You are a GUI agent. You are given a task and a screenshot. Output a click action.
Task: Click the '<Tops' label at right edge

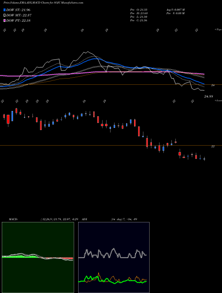[x=218, y=30]
